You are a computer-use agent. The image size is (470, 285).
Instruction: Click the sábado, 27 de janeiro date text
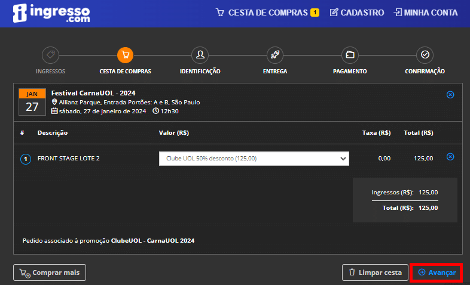(x=102, y=111)
